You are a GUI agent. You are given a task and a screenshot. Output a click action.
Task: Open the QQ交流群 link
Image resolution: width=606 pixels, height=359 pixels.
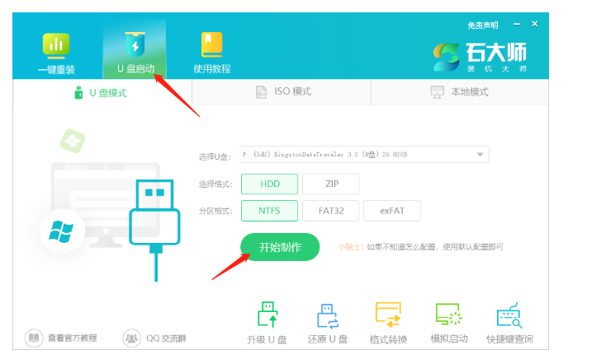pos(156,338)
